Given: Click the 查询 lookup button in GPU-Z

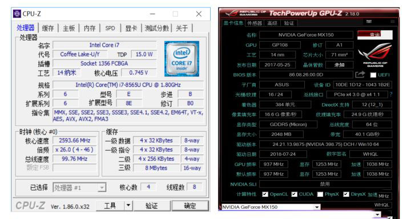Looking at the screenshot, I should [375, 35].
